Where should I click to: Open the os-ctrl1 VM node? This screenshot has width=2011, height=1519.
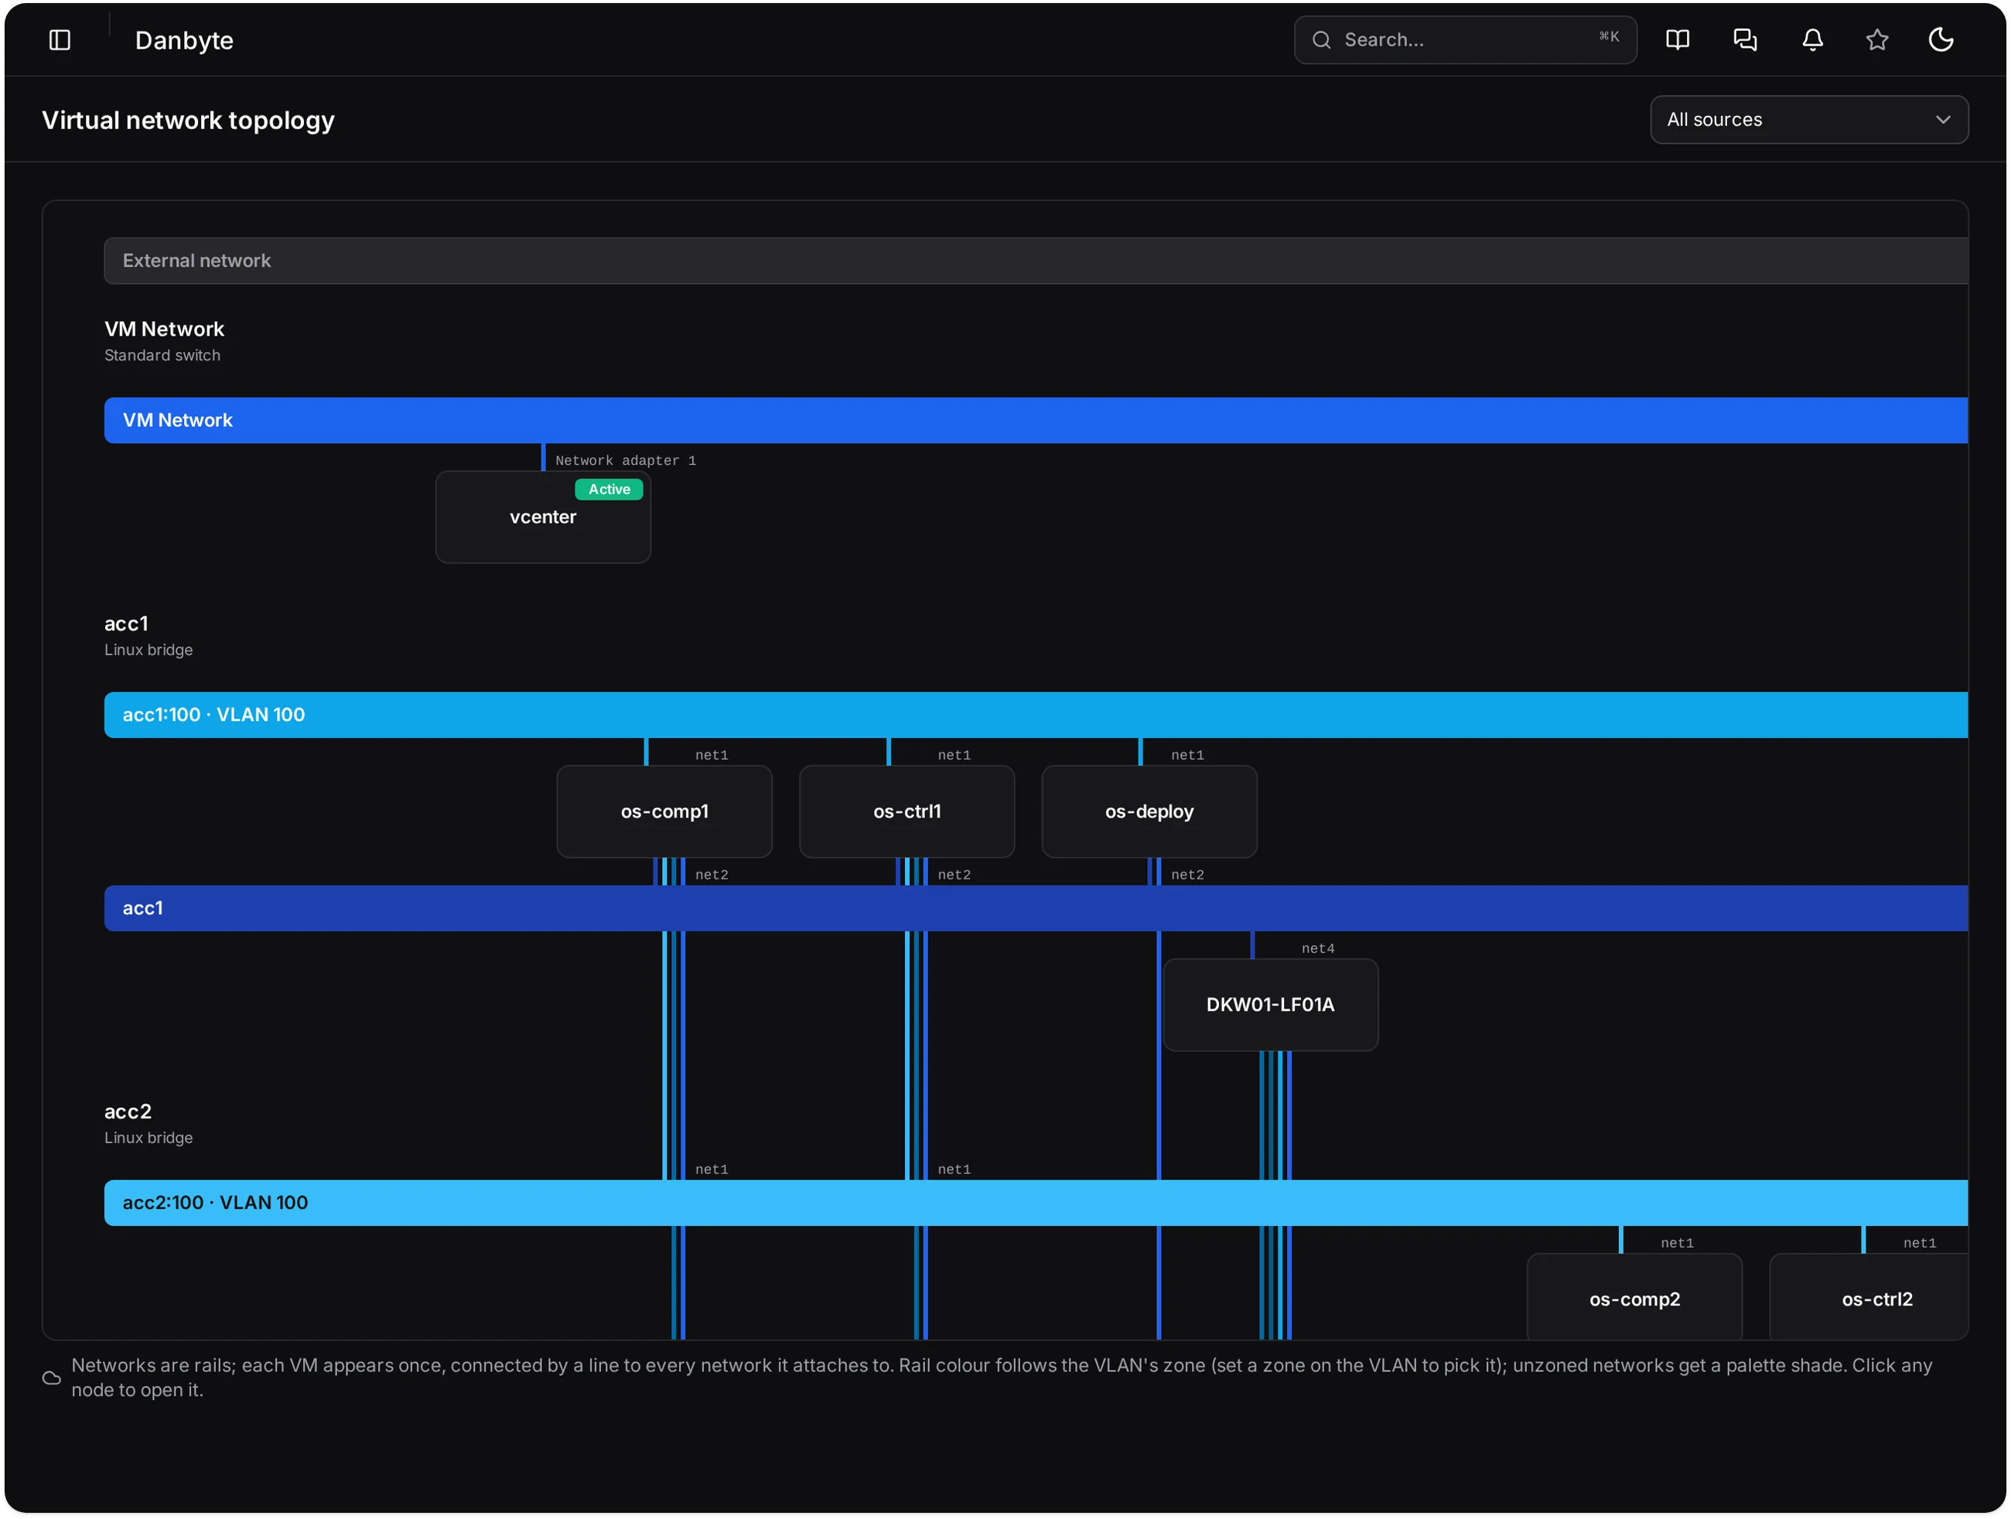[x=906, y=812]
